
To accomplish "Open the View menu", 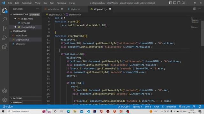I will click(38, 3).
